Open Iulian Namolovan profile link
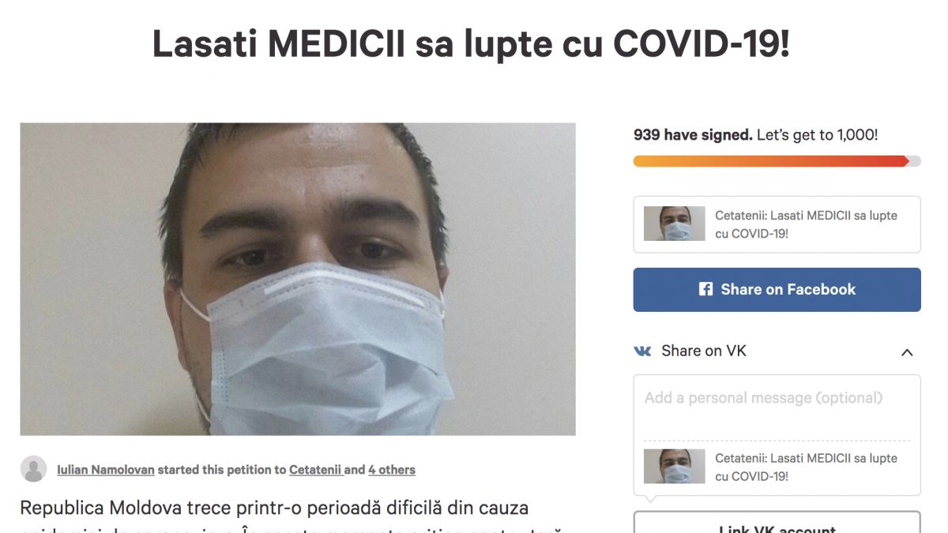This screenshot has height=533, width=948. (106, 470)
